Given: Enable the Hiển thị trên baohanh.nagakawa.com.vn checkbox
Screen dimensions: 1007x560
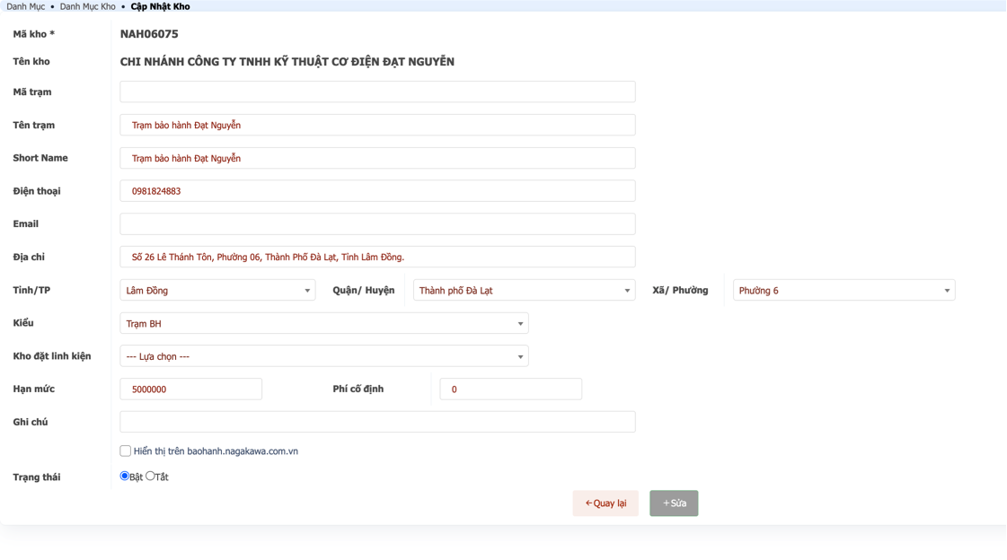Looking at the screenshot, I should tap(125, 451).
